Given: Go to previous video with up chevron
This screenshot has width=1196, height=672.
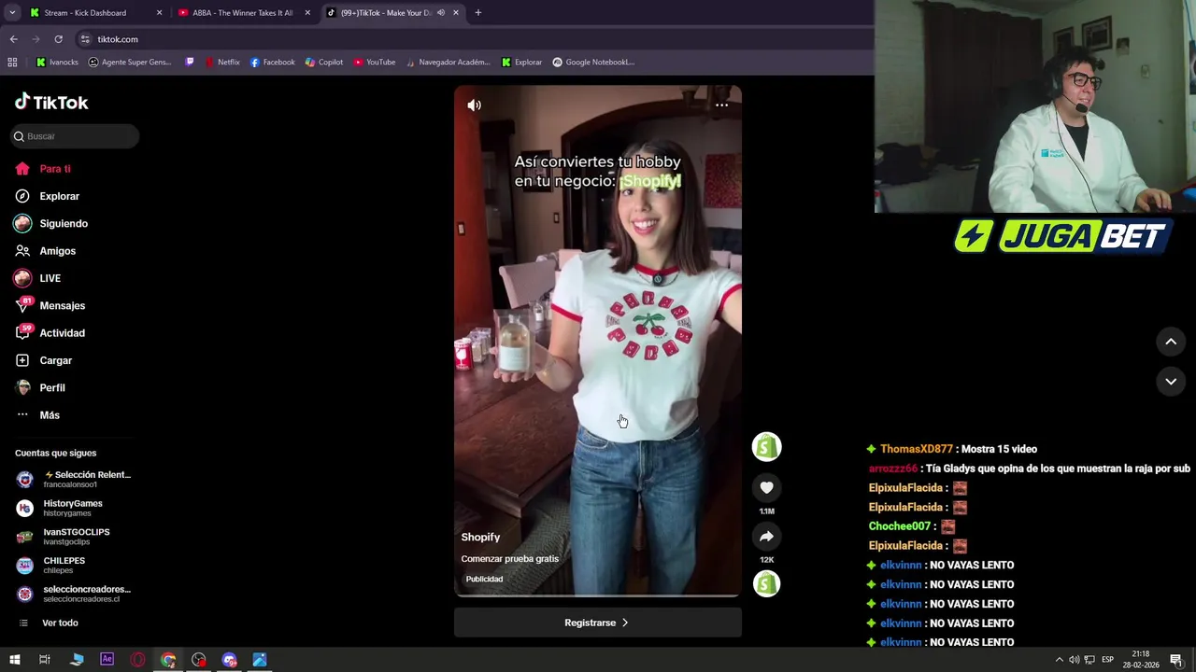Looking at the screenshot, I should click(x=1171, y=342).
